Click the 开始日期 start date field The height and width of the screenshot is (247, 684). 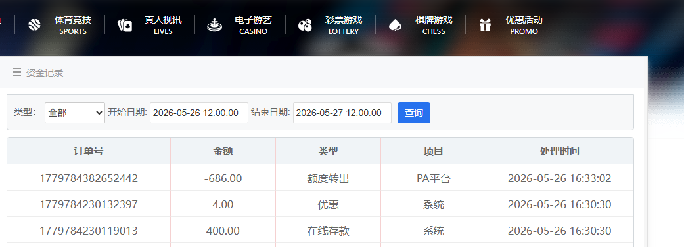[199, 113]
